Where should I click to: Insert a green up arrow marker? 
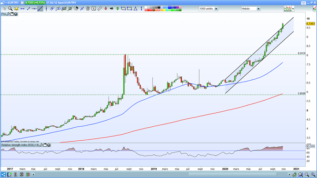click(x=117, y=9)
